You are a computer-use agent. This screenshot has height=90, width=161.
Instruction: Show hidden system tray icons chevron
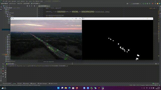142,88
